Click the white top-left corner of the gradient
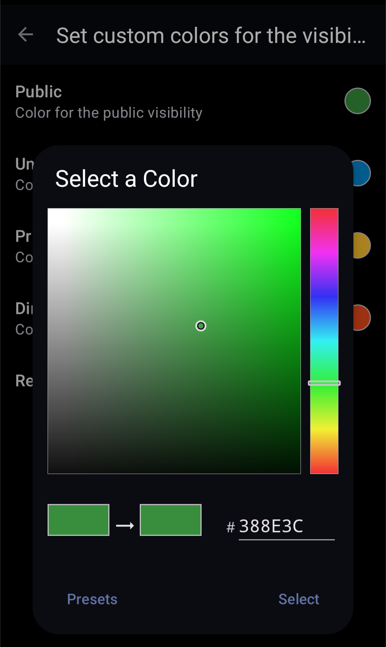 [50, 211]
